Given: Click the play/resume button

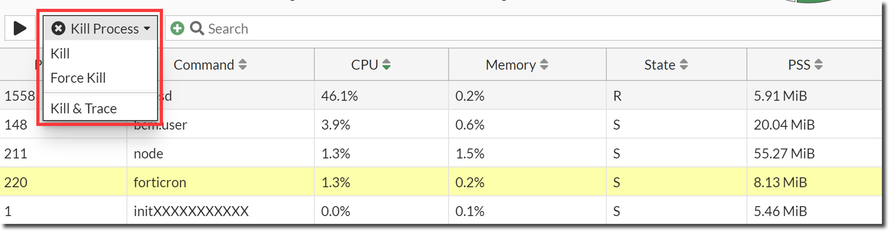Looking at the screenshot, I should pyautogui.click(x=20, y=28).
